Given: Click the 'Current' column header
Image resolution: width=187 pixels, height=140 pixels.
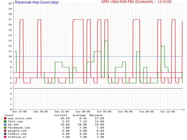Looking at the screenshot, I should point(60,115).
